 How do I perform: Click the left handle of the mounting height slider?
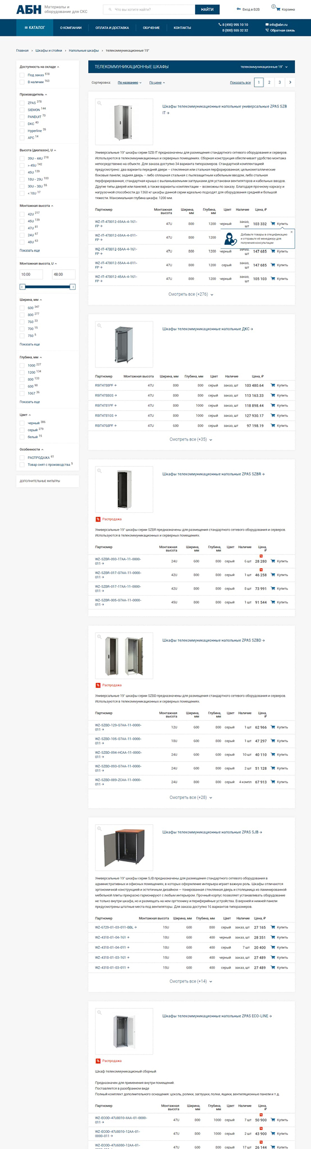(x=22, y=287)
